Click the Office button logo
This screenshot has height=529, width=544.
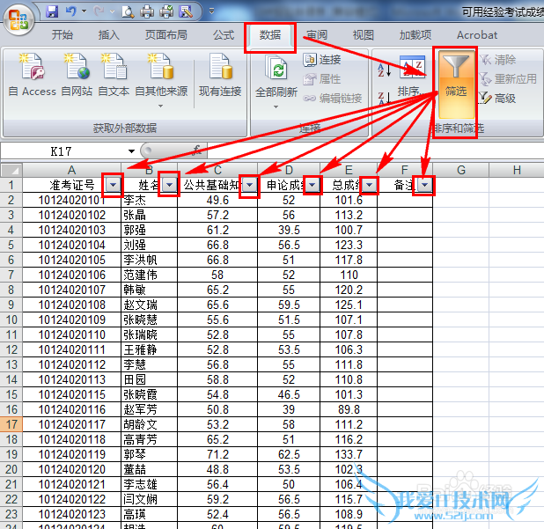tap(19, 15)
